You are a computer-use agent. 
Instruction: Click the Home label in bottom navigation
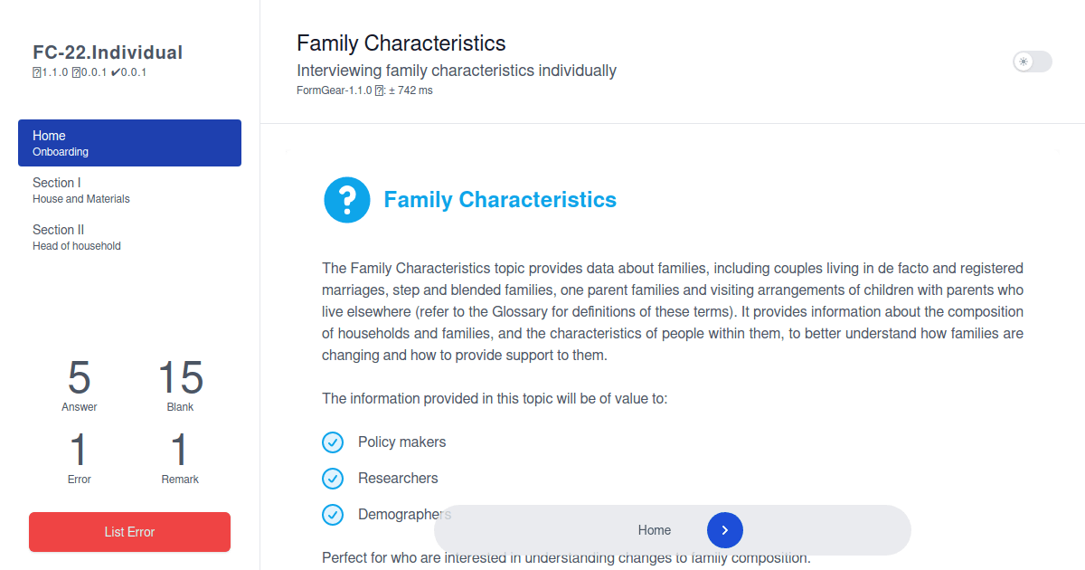(655, 530)
